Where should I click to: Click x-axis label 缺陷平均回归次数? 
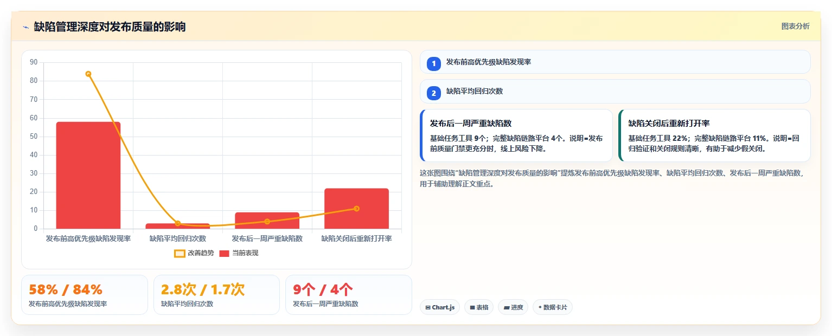click(178, 238)
